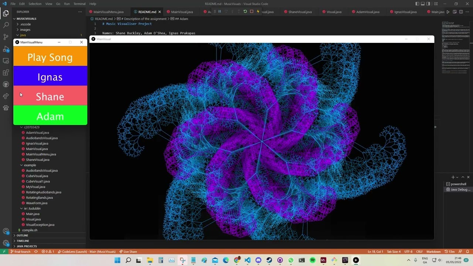The image size is (473, 266).
Task: Open editor More Actions ellipsis
Action: point(467,12)
